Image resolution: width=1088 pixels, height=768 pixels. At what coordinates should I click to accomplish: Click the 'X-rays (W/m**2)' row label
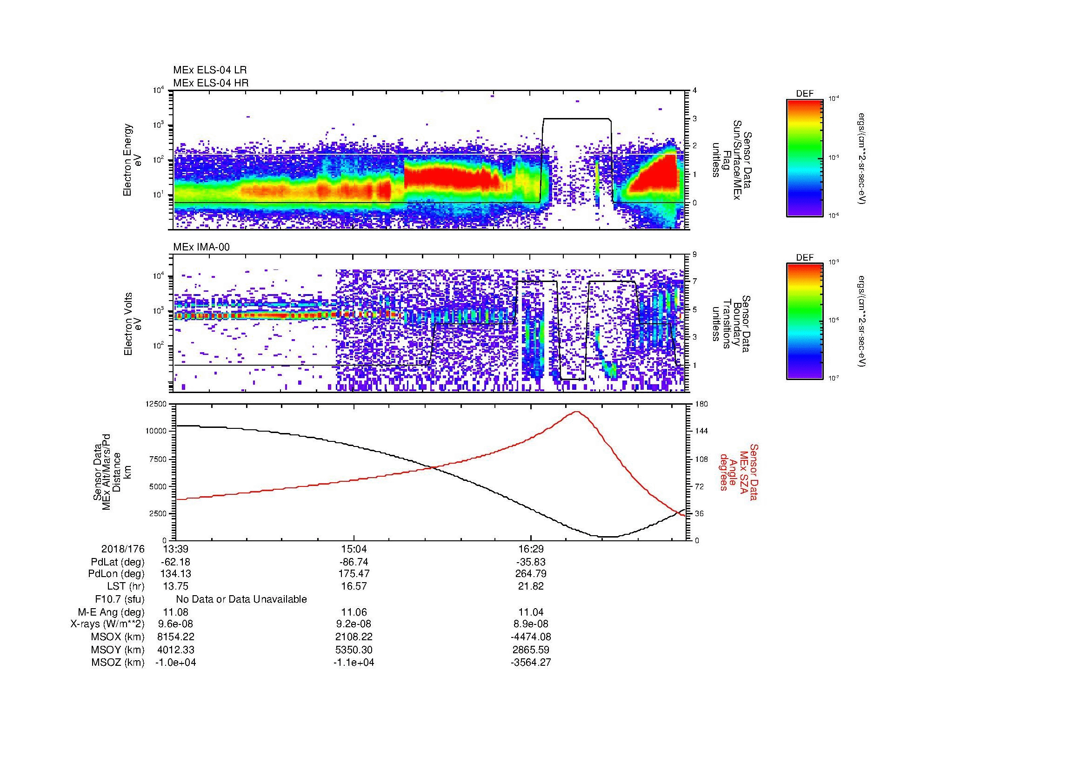tap(107, 624)
